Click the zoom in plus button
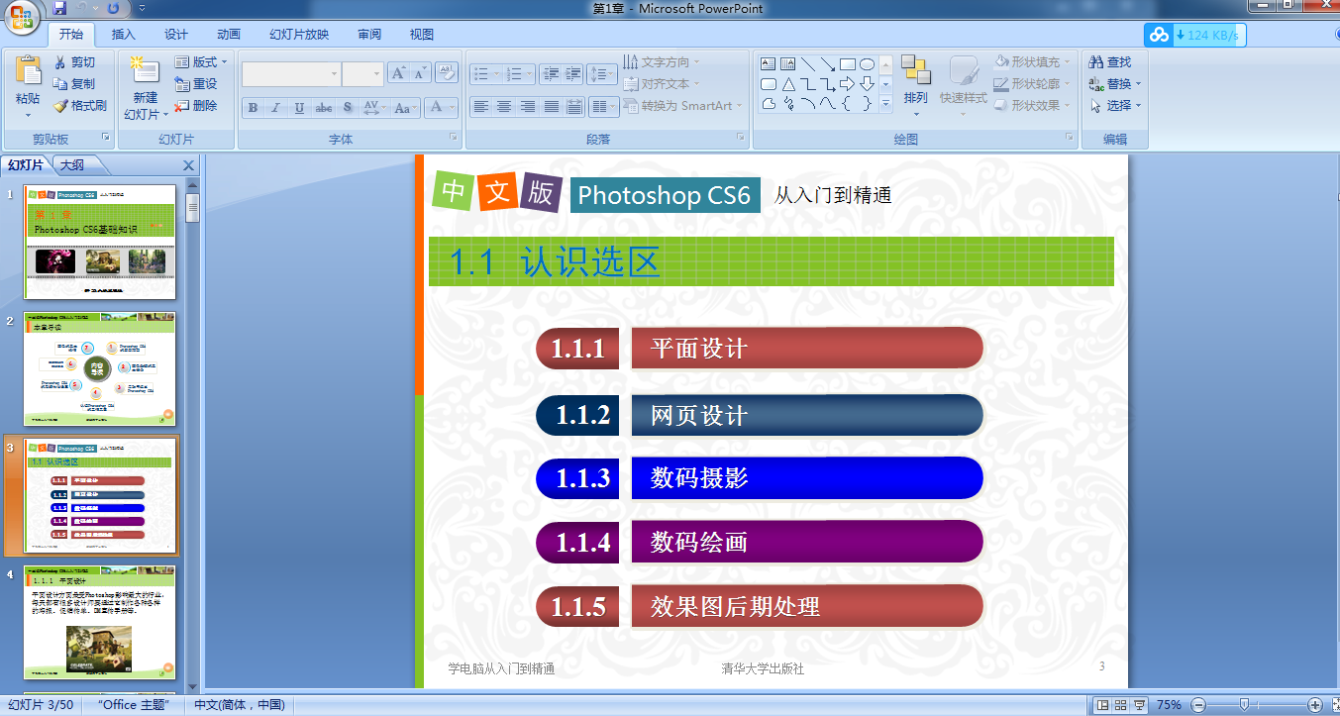This screenshot has width=1340, height=716. tap(1315, 705)
